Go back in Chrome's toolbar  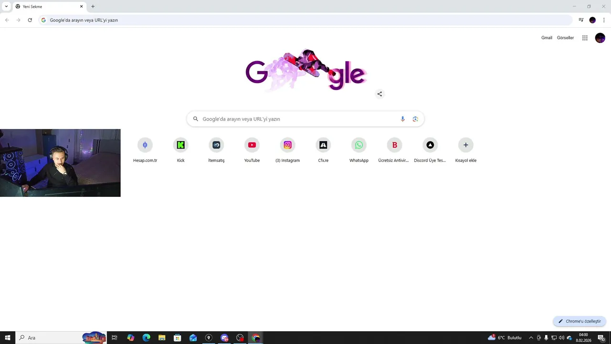tap(7, 20)
